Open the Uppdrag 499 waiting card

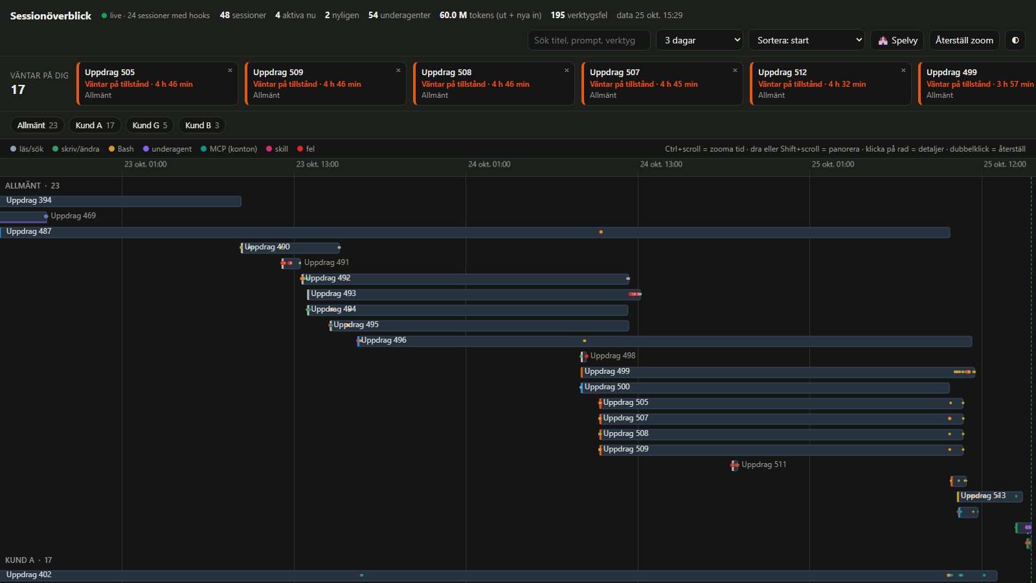(978, 83)
